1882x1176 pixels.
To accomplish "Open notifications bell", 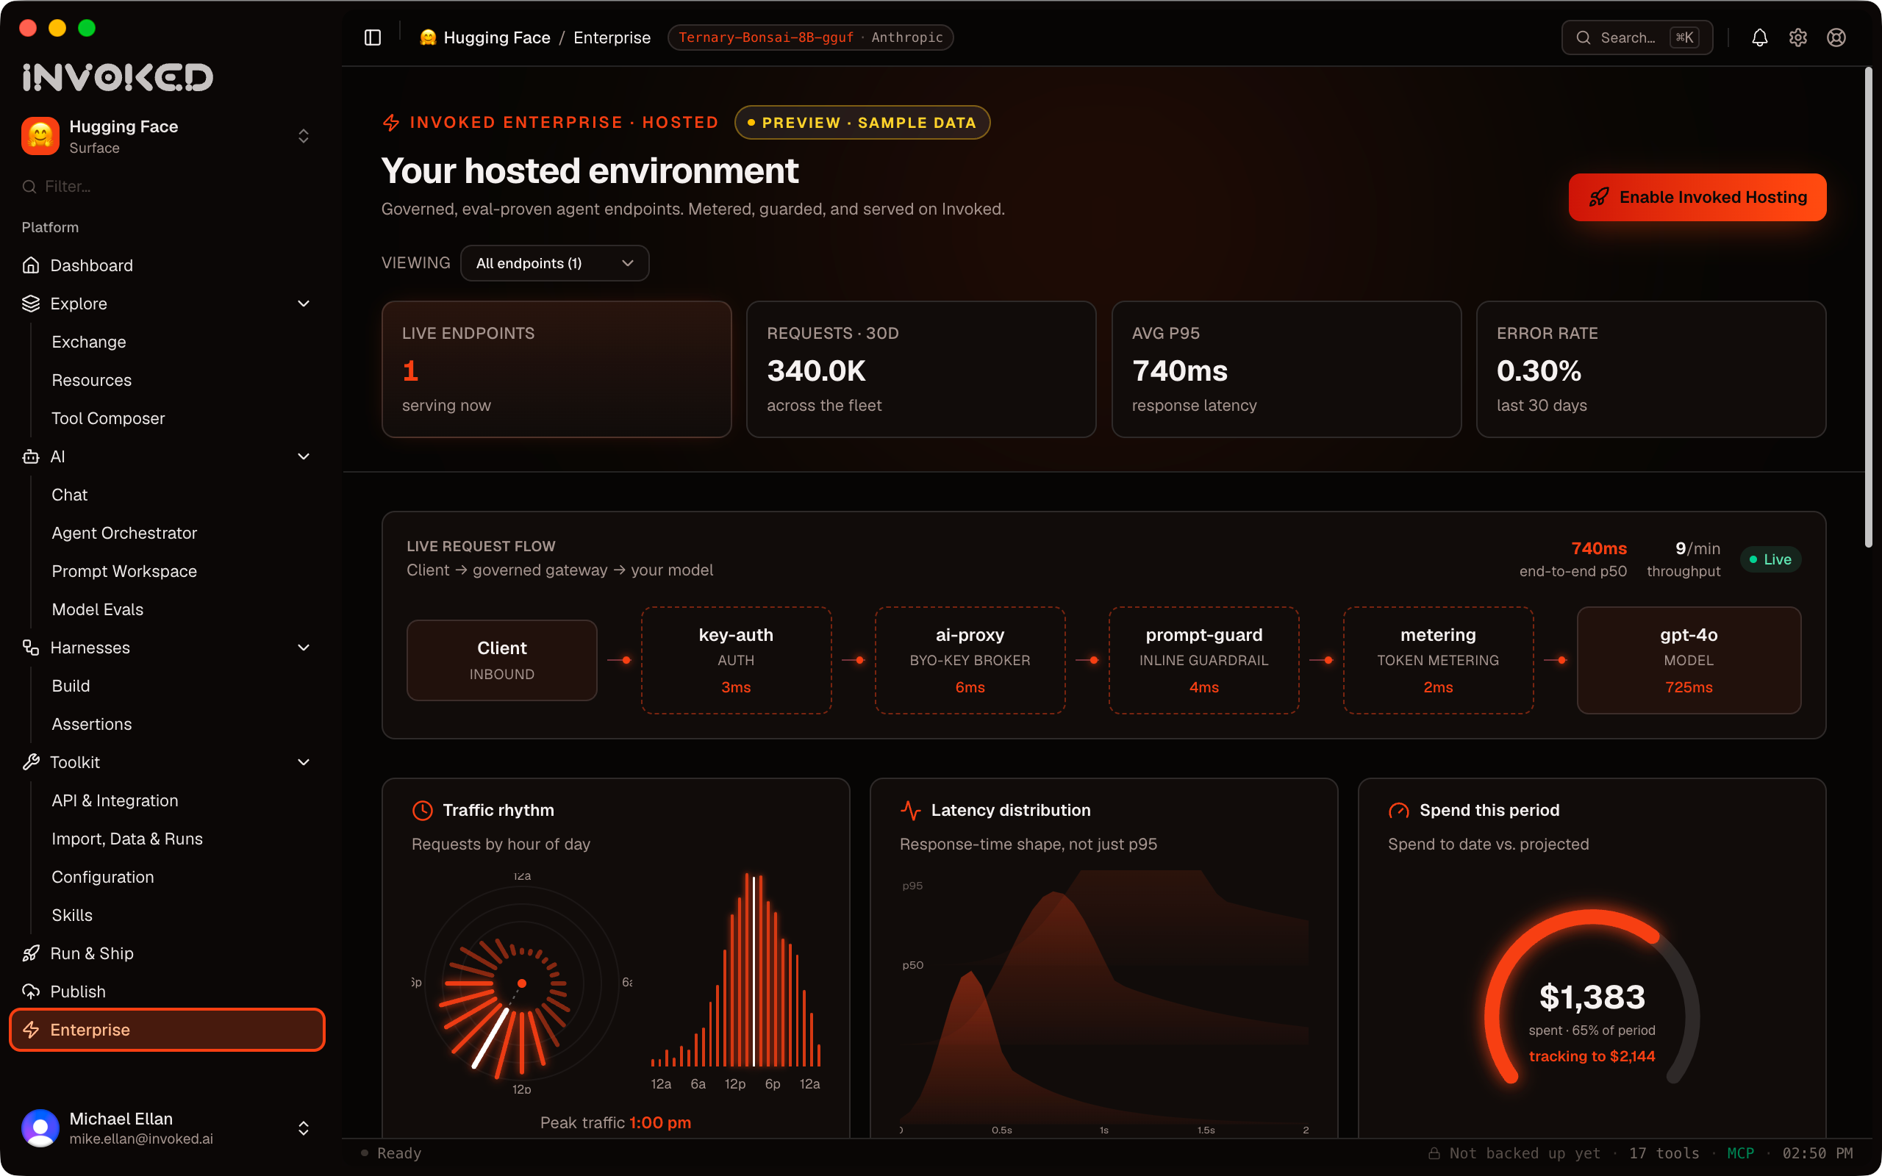I will pyautogui.click(x=1759, y=37).
